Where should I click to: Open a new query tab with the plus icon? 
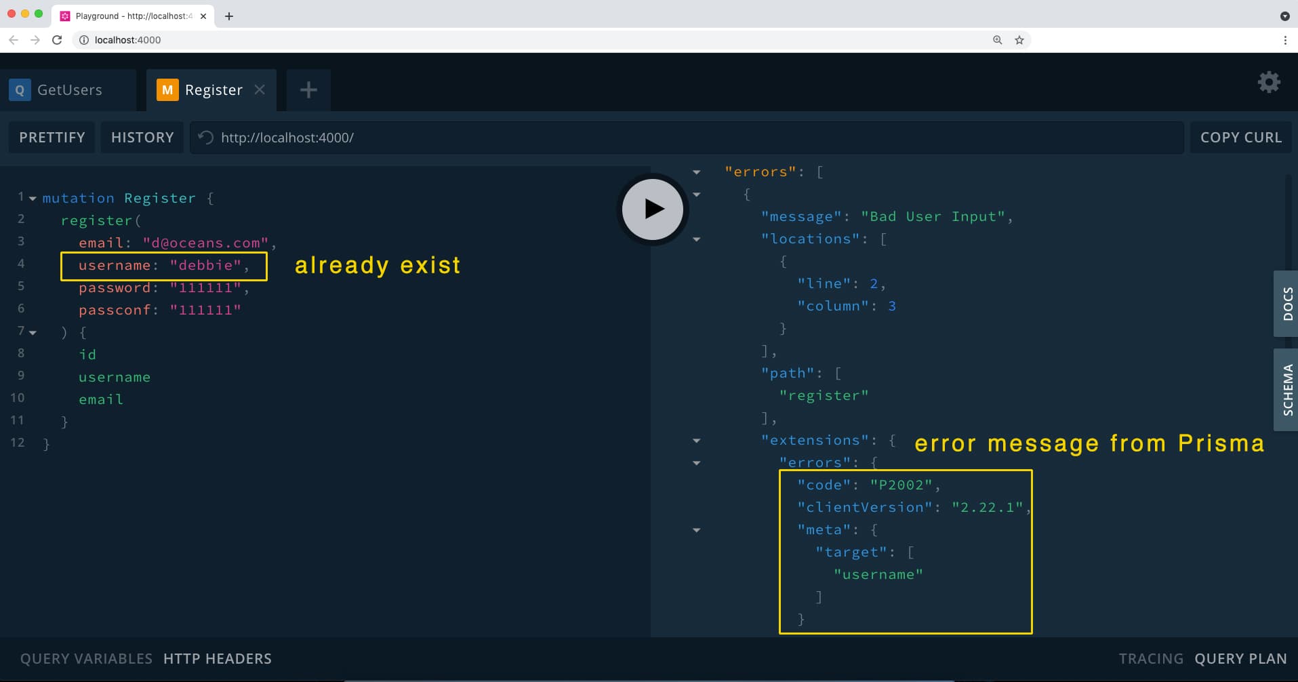[308, 89]
